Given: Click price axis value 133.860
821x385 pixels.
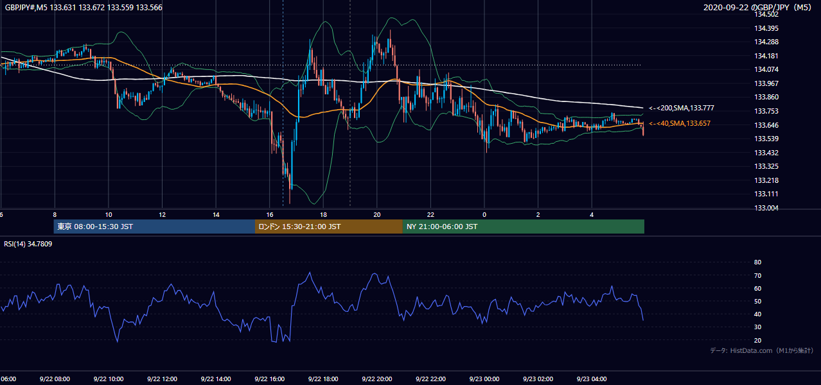Looking at the screenshot, I should 766,97.
